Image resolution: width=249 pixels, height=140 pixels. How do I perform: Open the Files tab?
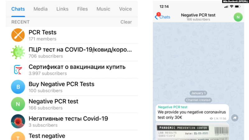tap(82, 9)
